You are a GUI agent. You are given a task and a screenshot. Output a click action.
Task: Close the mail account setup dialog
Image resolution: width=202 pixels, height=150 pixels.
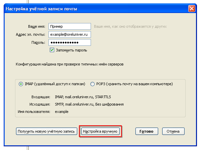[192, 9]
